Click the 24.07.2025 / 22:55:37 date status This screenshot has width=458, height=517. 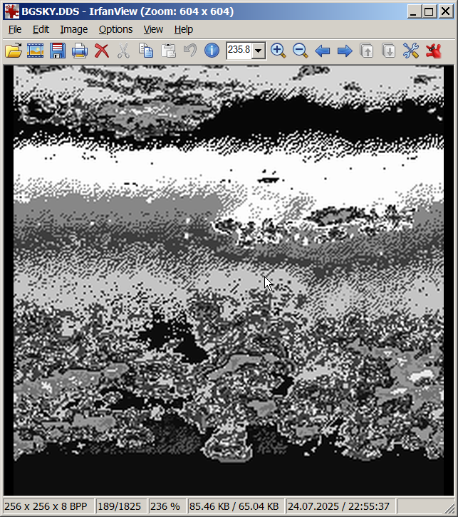[x=338, y=506]
